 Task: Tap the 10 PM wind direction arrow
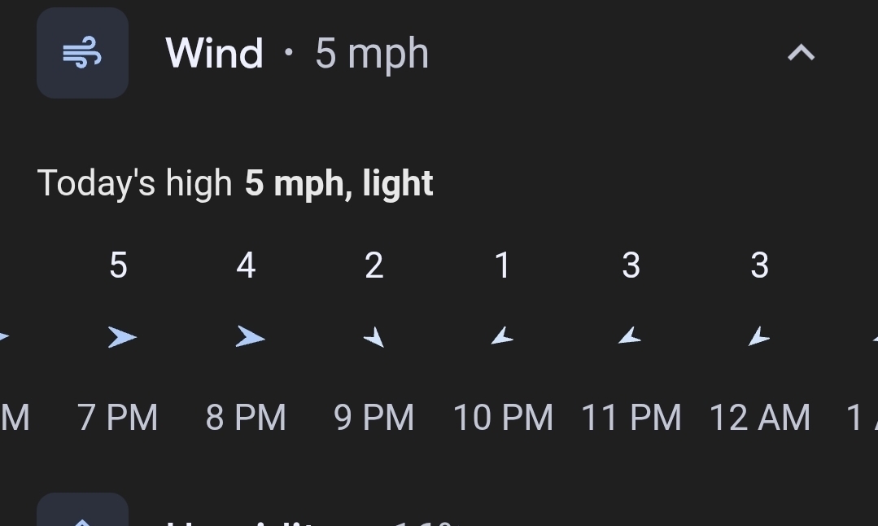(502, 335)
